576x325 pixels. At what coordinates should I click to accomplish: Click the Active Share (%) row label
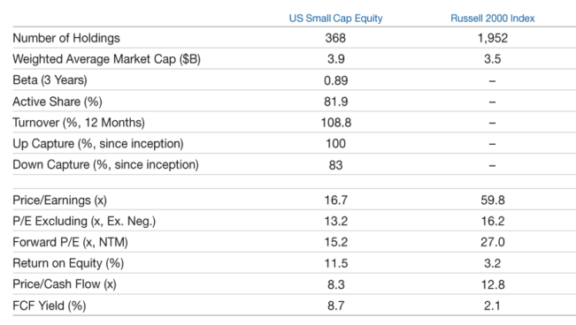pos(58,102)
